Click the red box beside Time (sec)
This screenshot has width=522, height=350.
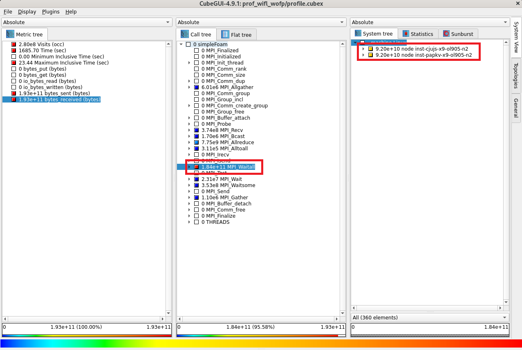pyautogui.click(x=13, y=51)
